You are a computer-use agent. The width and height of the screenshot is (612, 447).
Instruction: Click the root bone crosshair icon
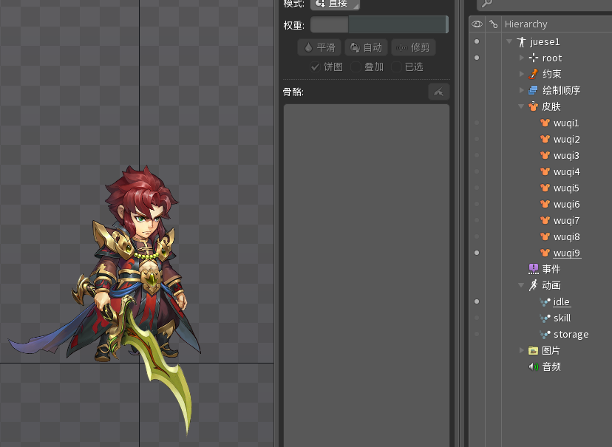(x=534, y=58)
